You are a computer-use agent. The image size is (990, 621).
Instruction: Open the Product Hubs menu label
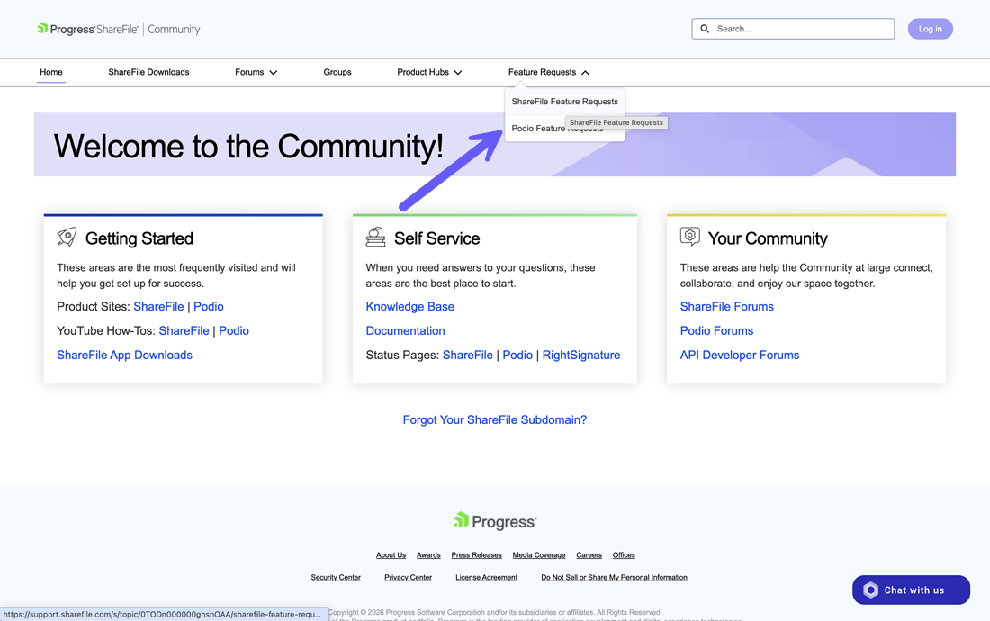[x=423, y=72]
